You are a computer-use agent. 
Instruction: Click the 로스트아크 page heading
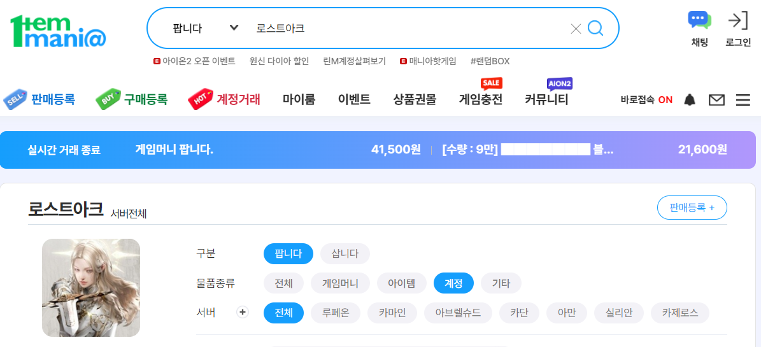[66, 209]
